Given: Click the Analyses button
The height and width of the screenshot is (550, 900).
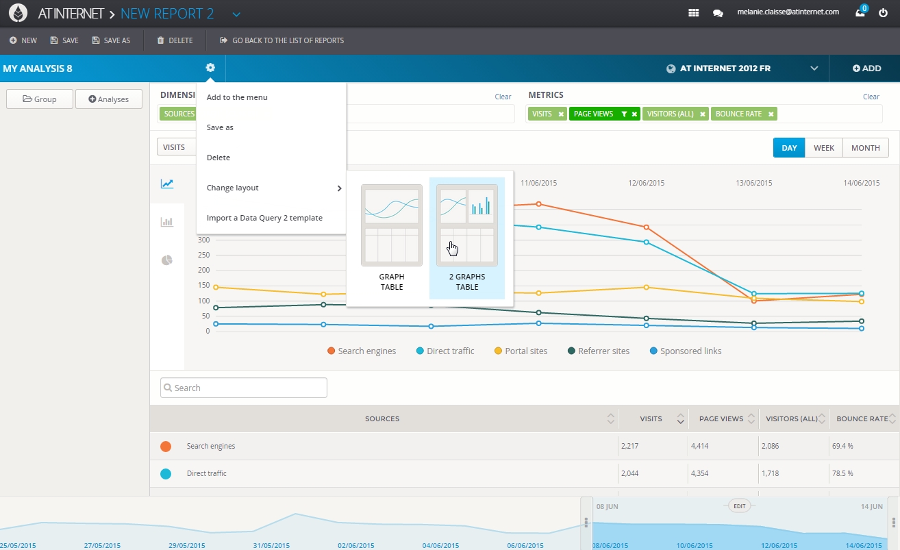Looking at the screenshot, I should point(108,99).
